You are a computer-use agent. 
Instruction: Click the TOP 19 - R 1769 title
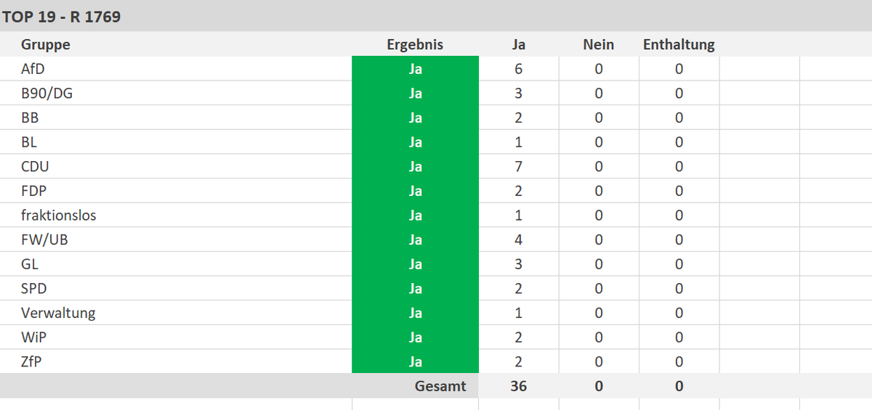tap(62, 17)
